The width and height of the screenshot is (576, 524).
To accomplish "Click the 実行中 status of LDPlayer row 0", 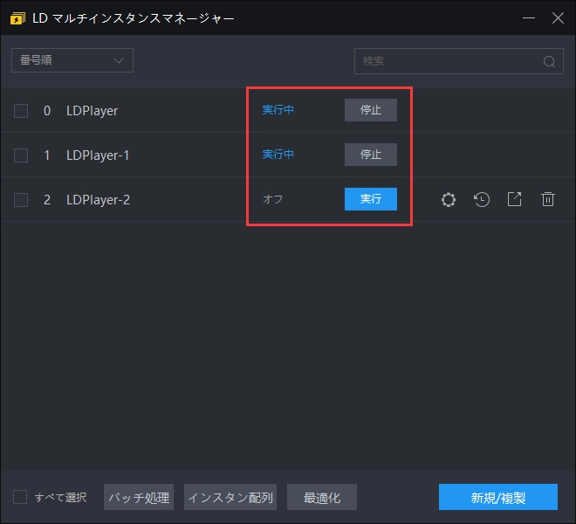I will 278,109.
